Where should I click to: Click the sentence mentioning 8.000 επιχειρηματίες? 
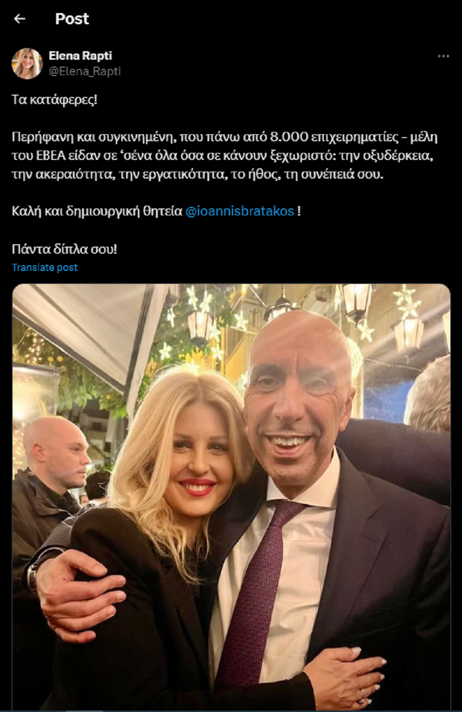[x=224, y=156]
